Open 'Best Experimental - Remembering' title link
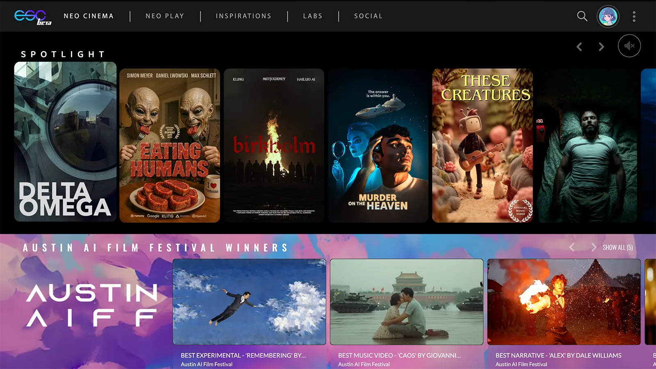This screenshot has height=369, width=656. point(243,355)
